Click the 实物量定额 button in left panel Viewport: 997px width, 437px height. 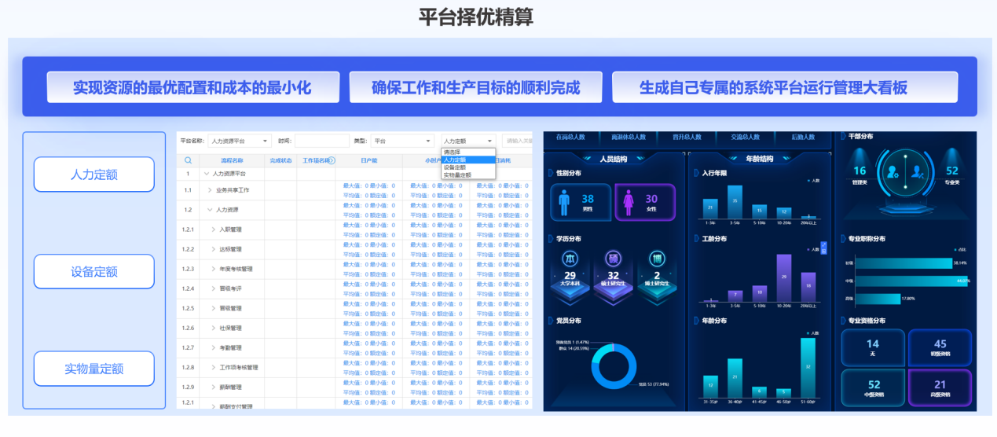tap(93, 369)
